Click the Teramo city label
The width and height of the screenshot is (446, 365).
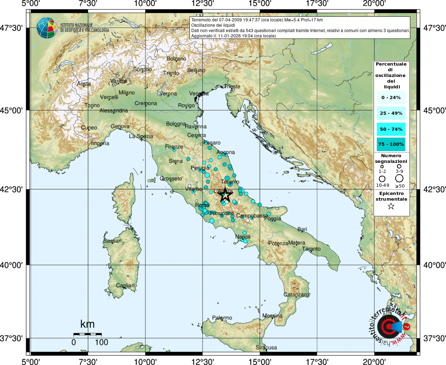click(x=230, y=182)
